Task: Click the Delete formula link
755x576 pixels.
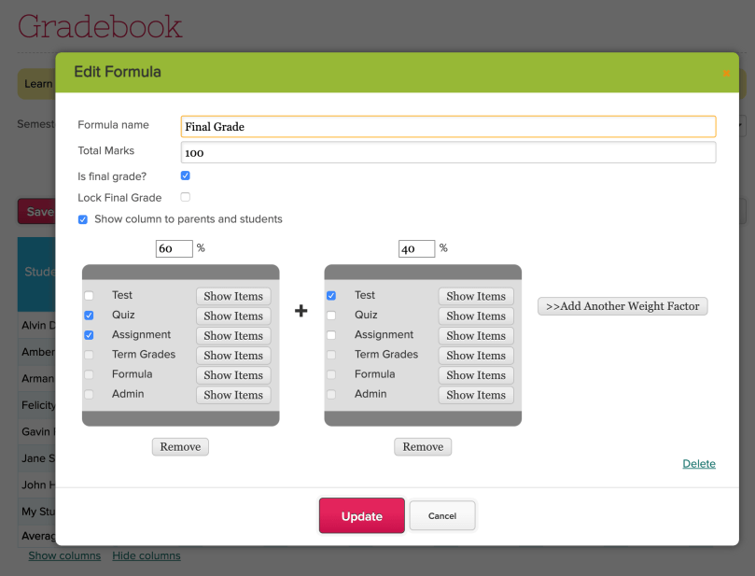Action: [x=699, y=464]
